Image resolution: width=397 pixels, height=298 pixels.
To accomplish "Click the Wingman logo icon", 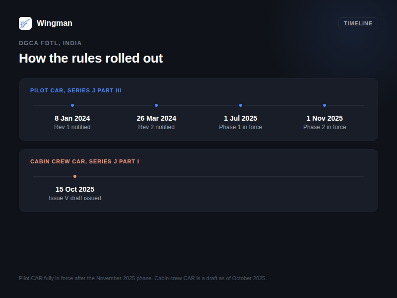I will coord(25,23).
